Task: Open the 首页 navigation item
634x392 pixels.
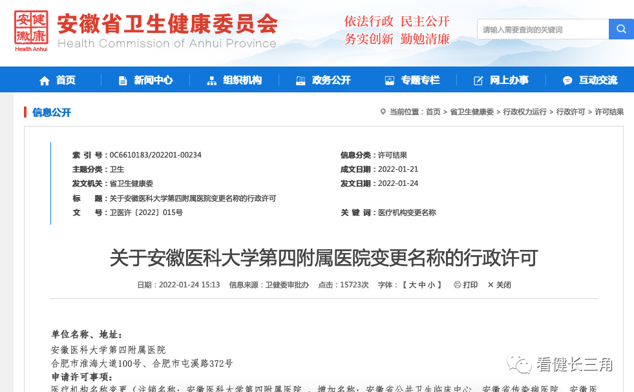Action: point(66,80)
